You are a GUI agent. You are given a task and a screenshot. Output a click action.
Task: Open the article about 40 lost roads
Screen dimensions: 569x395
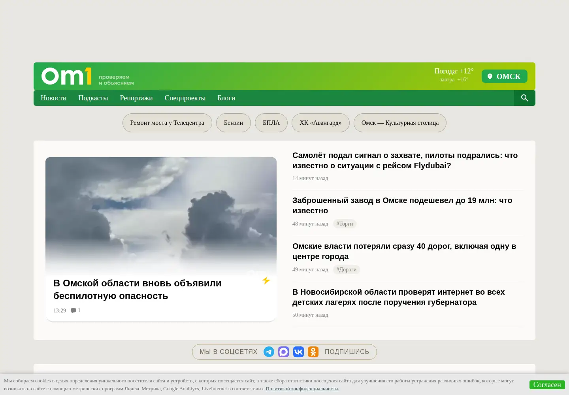point(404,251)
